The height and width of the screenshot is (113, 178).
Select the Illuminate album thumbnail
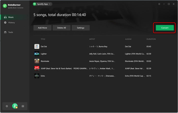tap(37, 61)
